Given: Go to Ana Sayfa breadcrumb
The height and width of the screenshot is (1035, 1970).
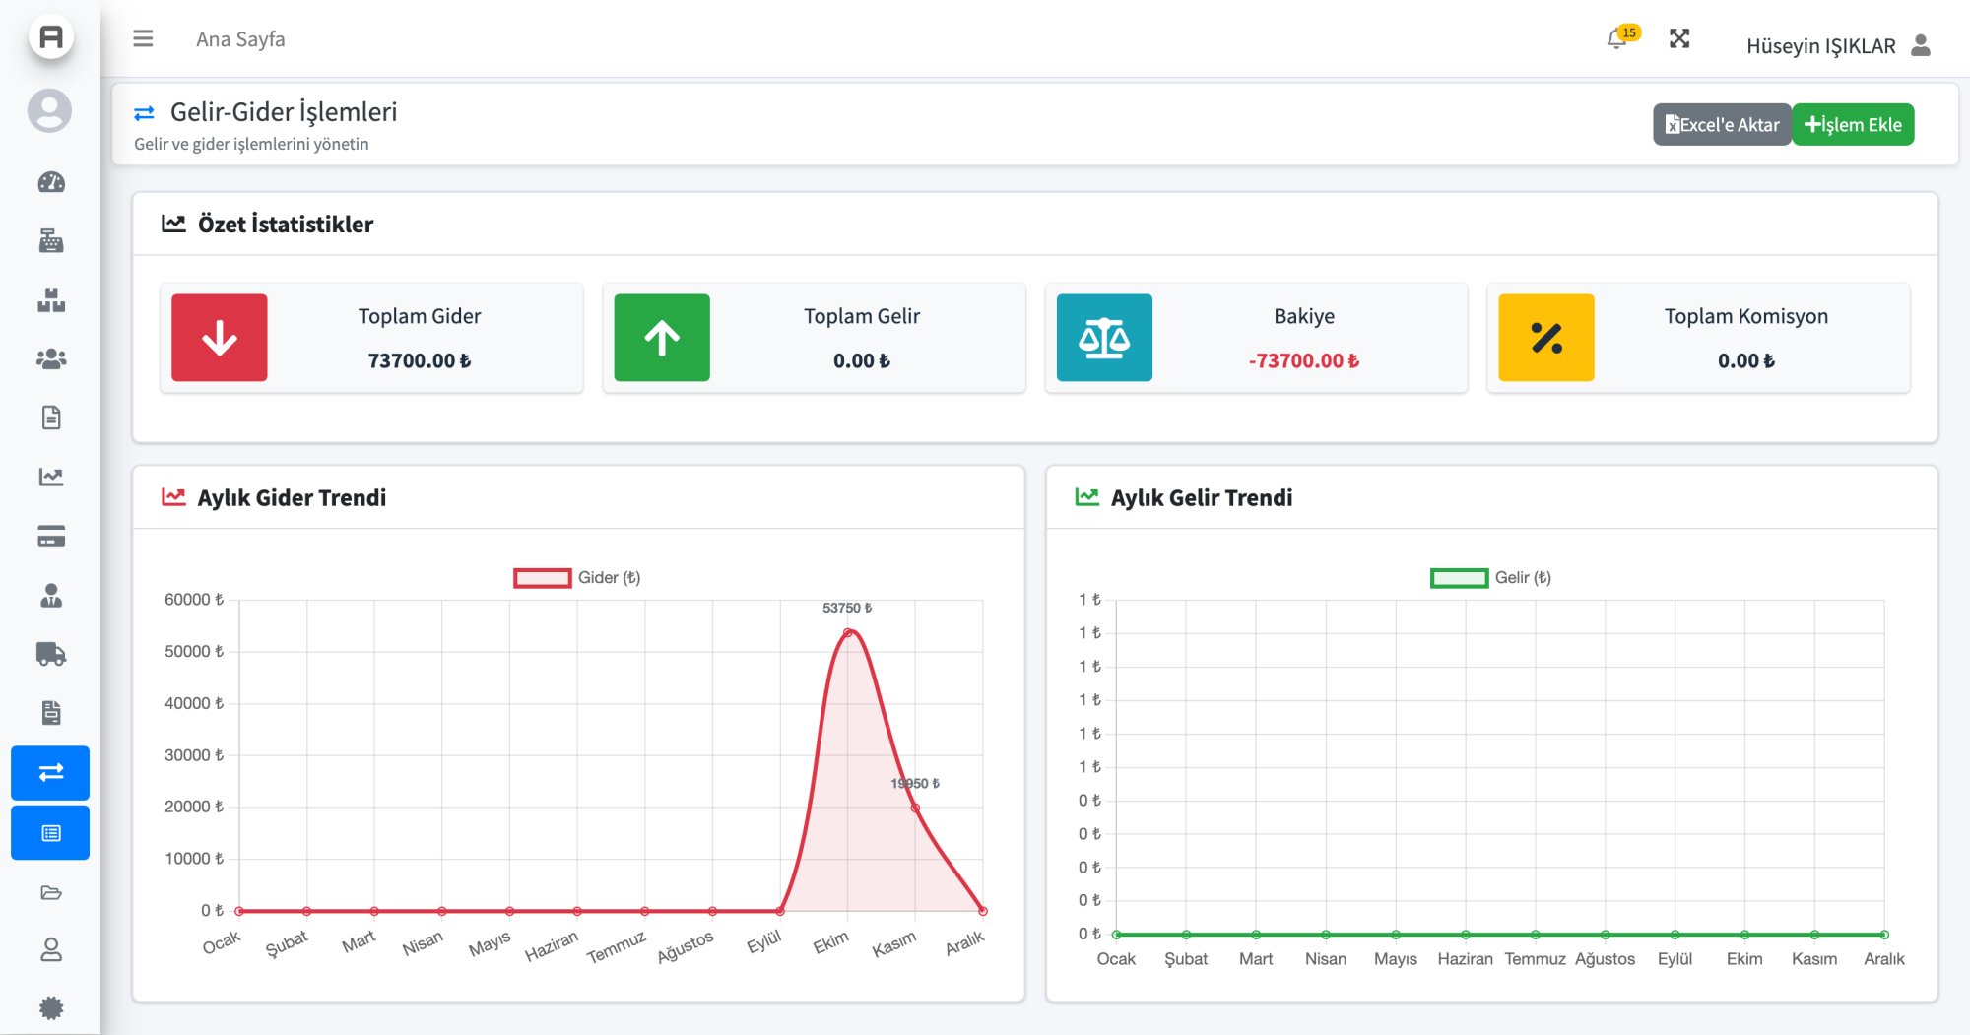Looking at the screenshot, I should [x=240, y=39].
